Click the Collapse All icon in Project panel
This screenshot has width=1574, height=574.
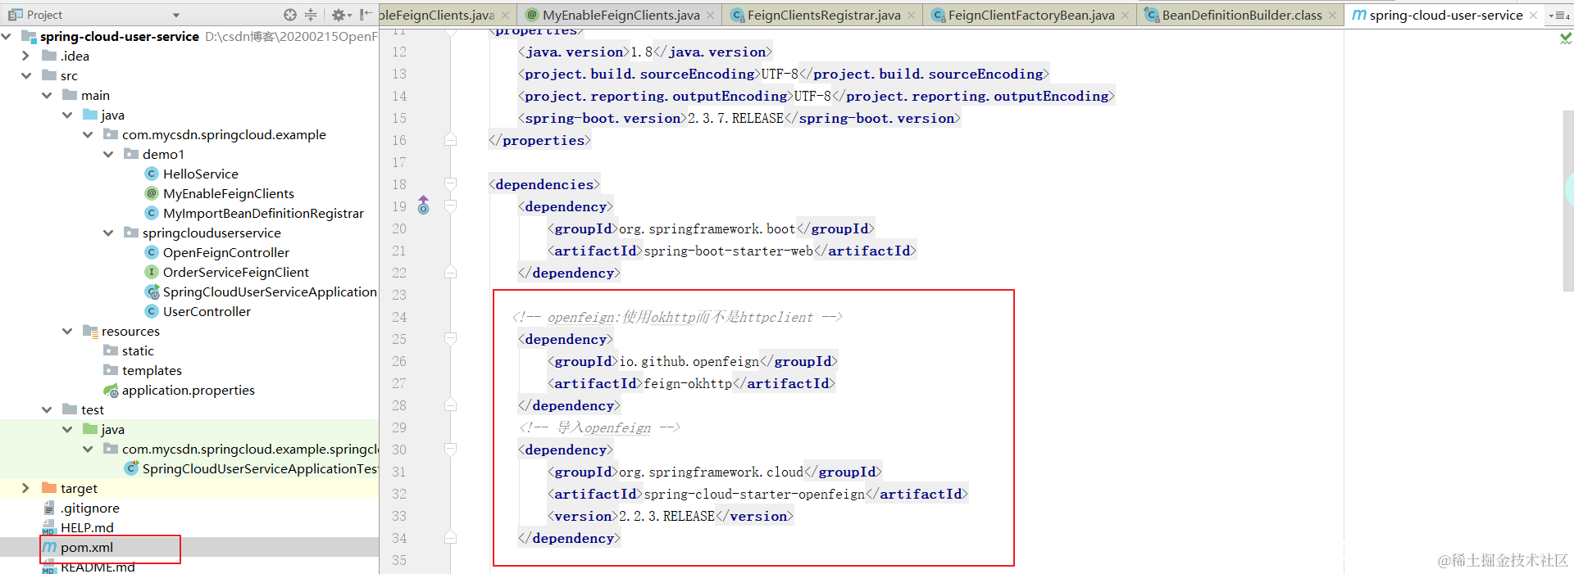click(311, 15)
